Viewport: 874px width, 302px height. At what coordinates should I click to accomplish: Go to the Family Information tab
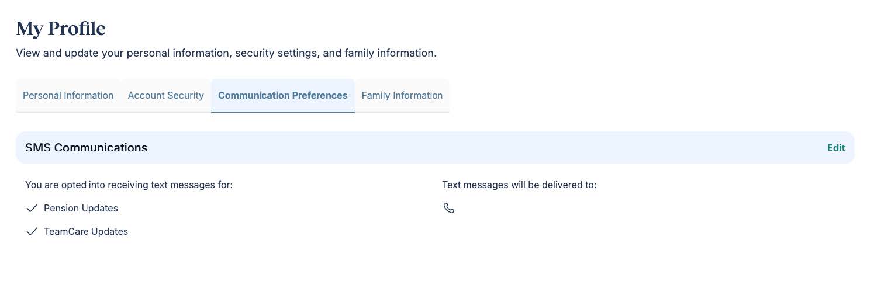(402, 95)
